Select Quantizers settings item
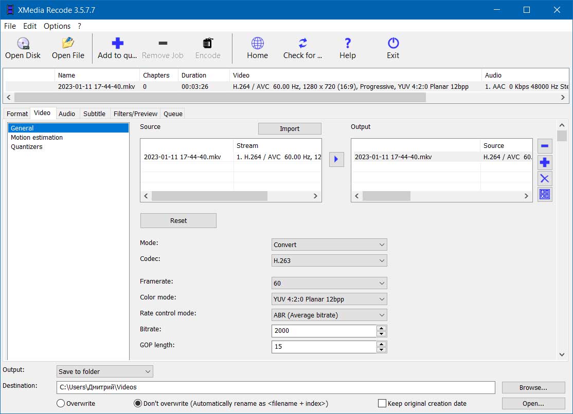573x414 pixels. pyautogui.click(x=68, y=147)
